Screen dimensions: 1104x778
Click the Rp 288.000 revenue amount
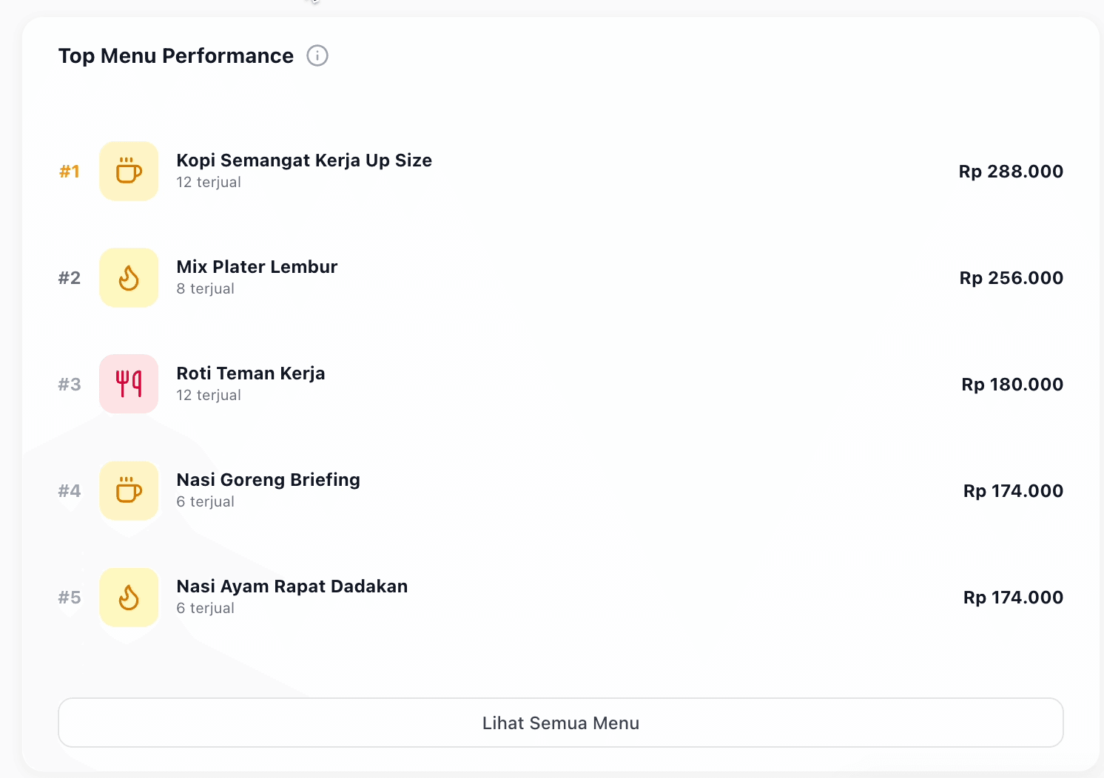1011,172
